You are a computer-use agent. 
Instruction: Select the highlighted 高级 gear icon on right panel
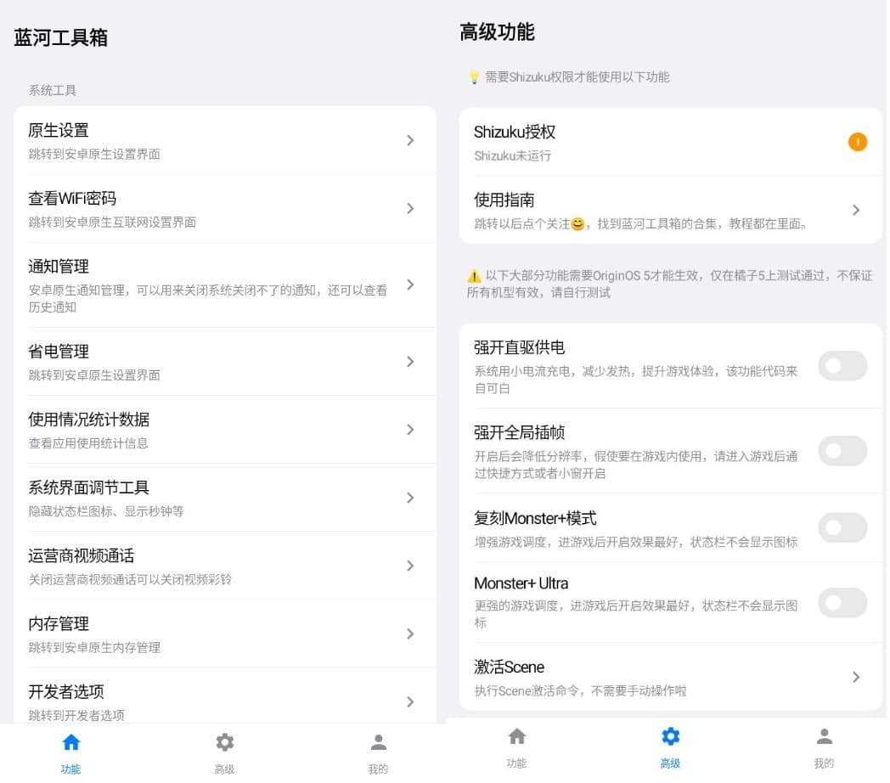click(x=670, y=736)
